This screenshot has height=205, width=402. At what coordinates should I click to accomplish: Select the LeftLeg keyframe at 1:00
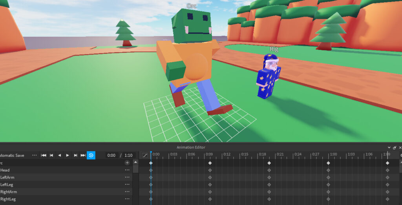tap(329, 185)
